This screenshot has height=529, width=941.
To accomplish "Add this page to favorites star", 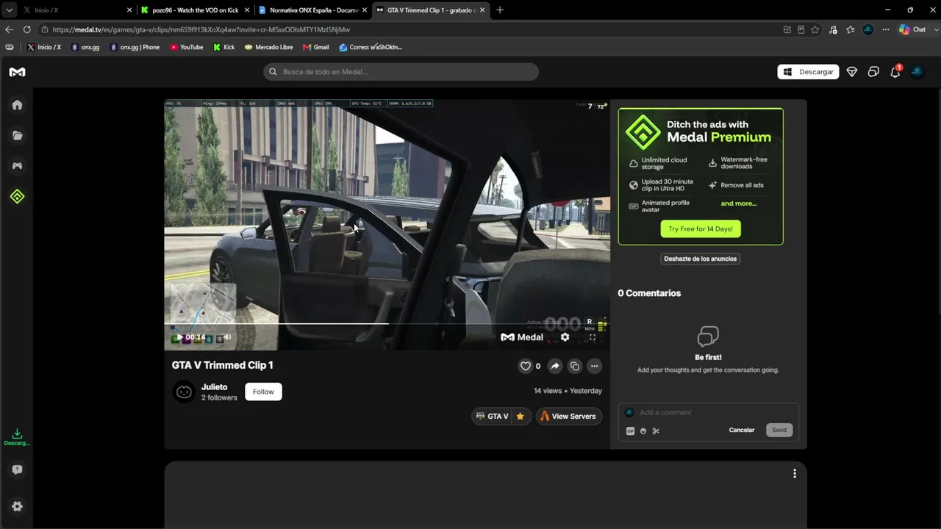I will click(815, 29).
